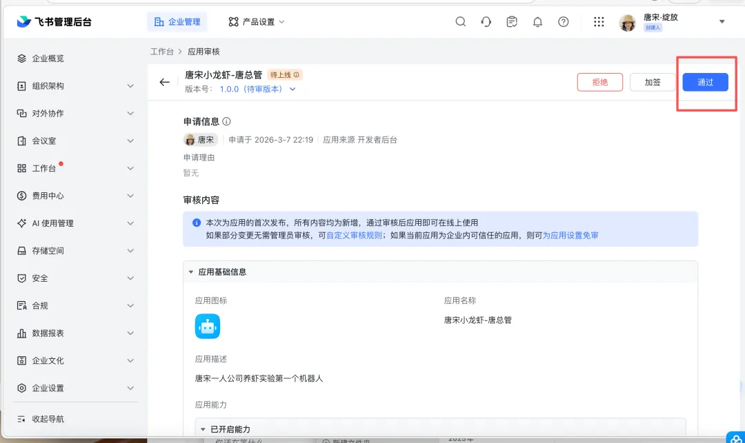
Task: Expand 数据报表 chevron in sidebar
Action: pos(130,333)
